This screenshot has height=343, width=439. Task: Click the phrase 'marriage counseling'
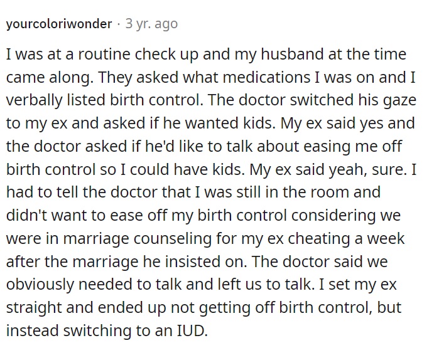tap(137, 239)
